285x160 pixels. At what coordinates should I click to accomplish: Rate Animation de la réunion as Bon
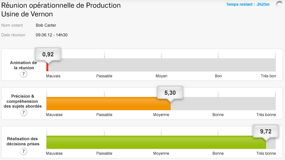click(x=218, y=65)
